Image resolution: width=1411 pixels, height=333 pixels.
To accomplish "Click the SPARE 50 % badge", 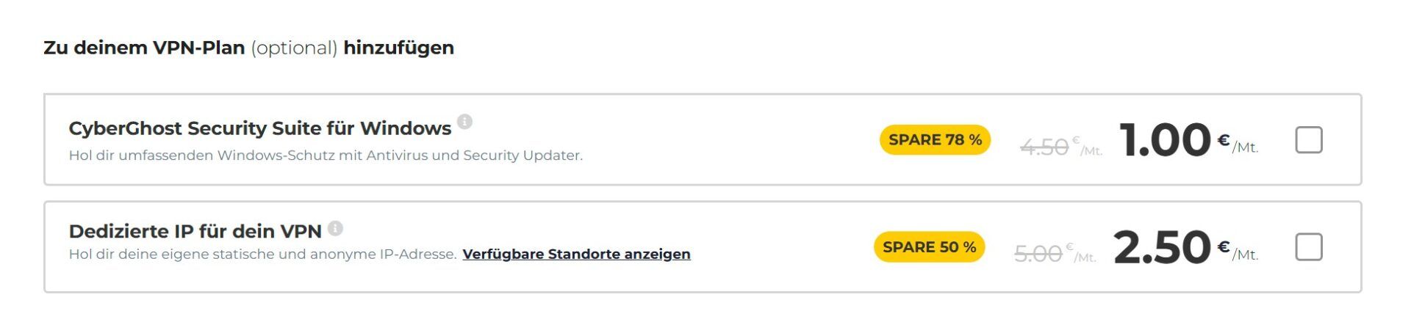I will click(x=929, y=247).
